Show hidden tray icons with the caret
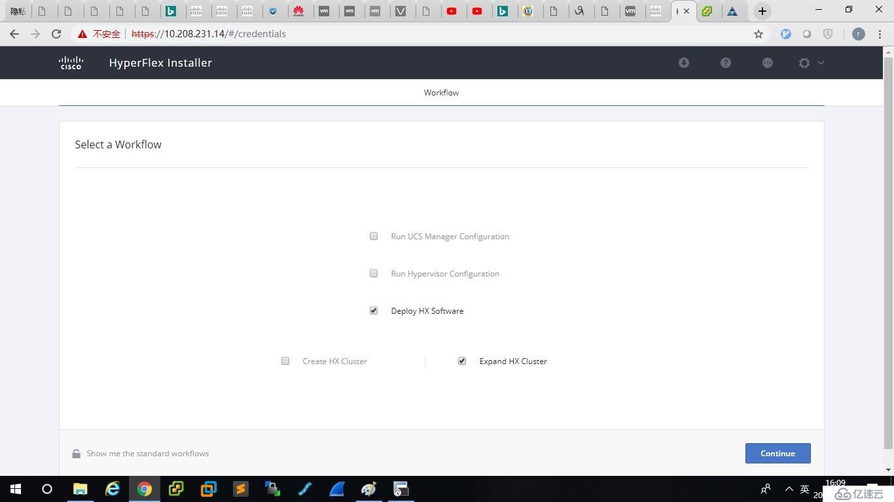Viewport: 894px width, 502px height. coord(789,489)
